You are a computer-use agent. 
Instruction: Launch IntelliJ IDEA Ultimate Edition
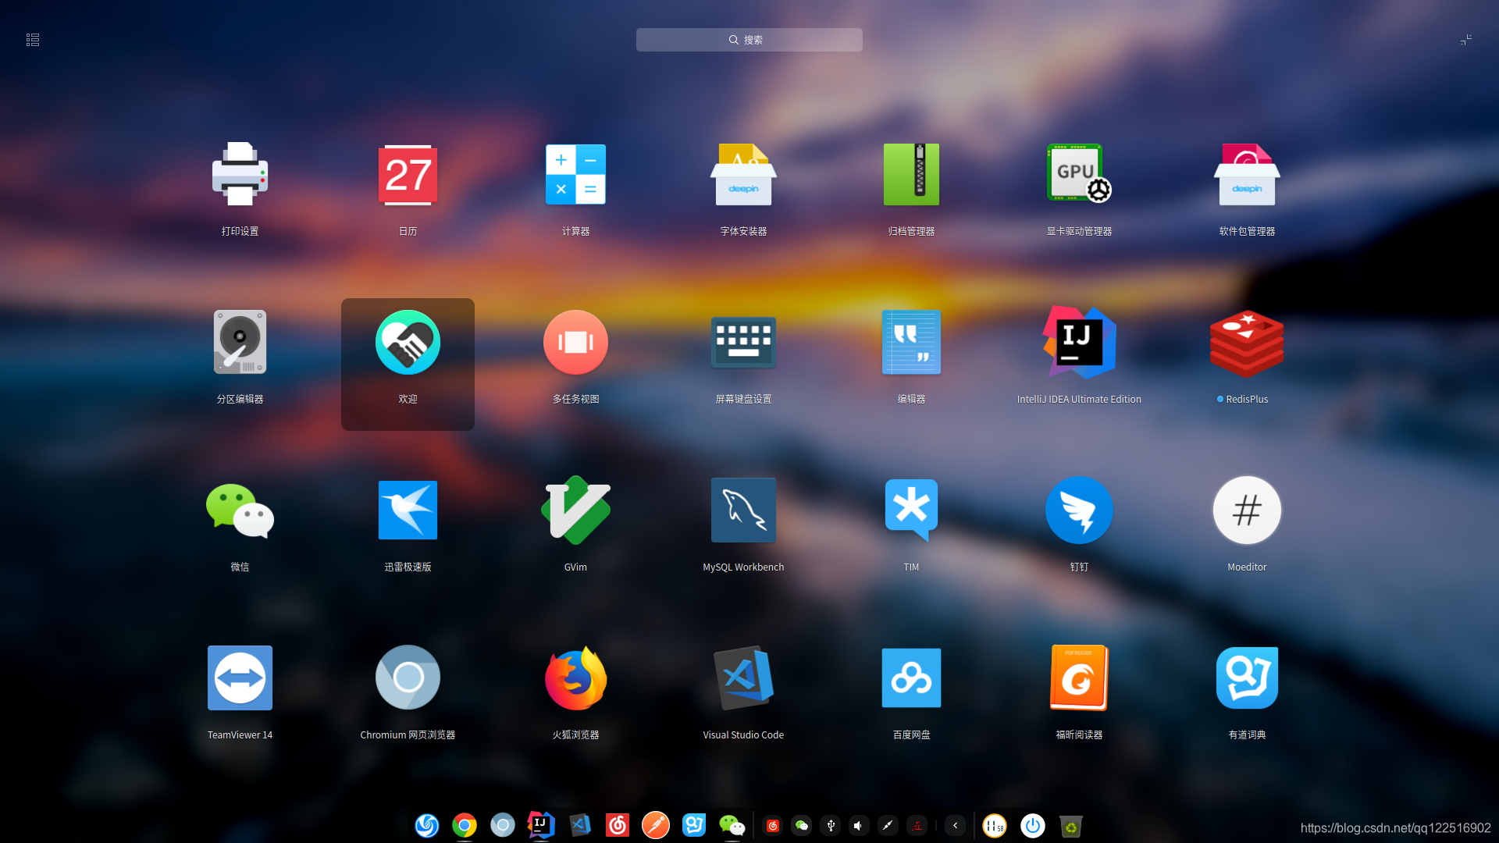click(1079, 342)
